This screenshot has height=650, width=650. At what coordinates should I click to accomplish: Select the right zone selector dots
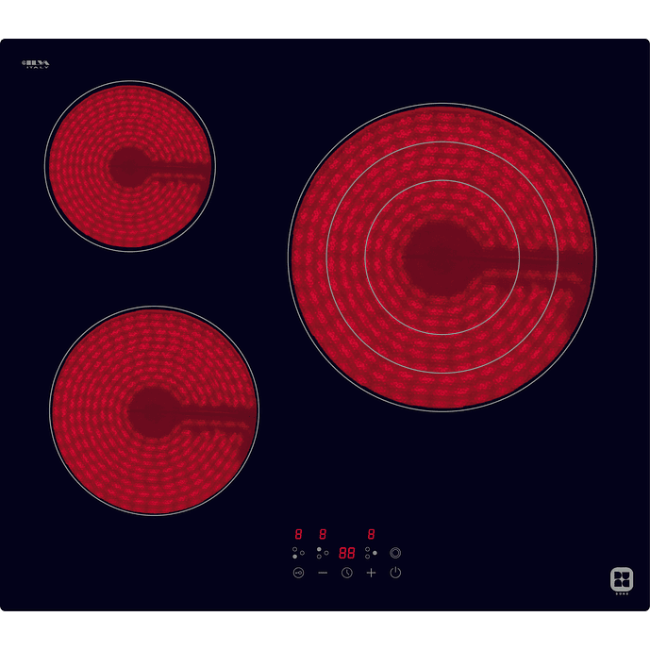[371, 554]
